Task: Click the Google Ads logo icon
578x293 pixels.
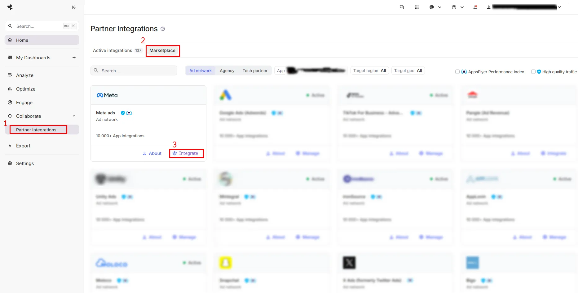Action: (x=226, y=95)
